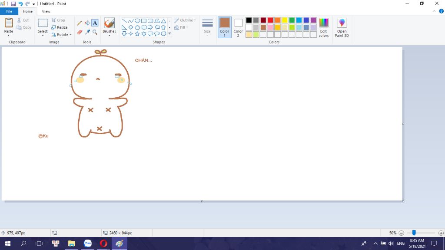Zoom out with the minus button

[x=401, y=233]
